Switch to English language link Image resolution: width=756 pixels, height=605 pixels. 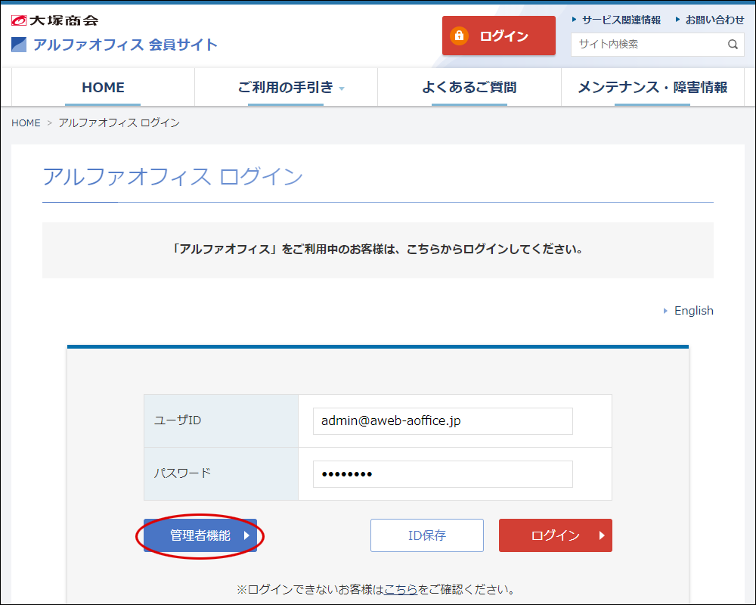(693, 311)
